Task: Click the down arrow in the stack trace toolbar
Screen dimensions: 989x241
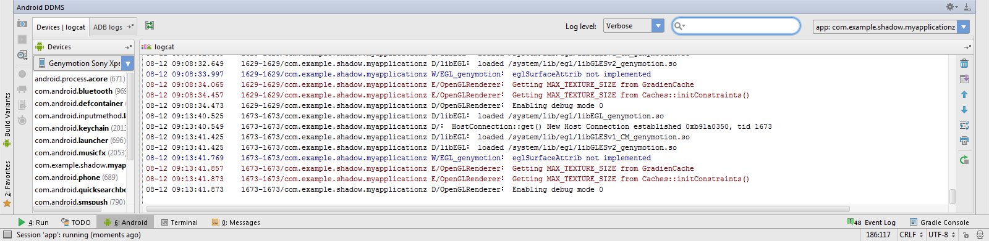Action: (964, 110)
